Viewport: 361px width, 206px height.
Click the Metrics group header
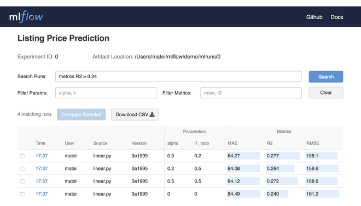[x=284, y=132]
